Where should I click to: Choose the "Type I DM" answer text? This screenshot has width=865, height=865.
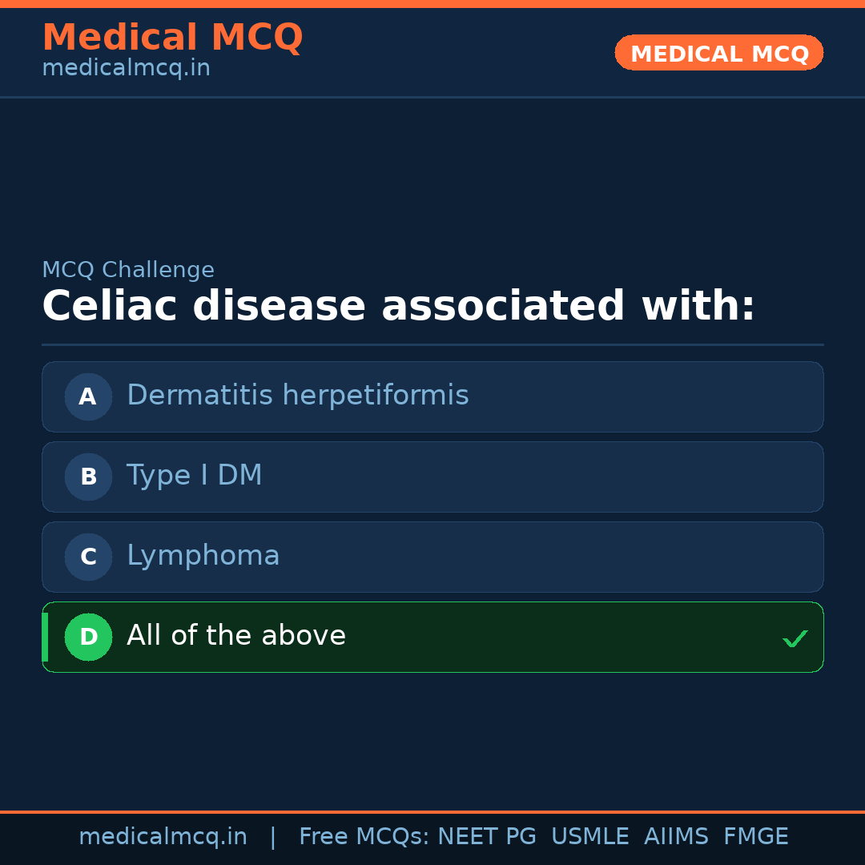[194, 476]
